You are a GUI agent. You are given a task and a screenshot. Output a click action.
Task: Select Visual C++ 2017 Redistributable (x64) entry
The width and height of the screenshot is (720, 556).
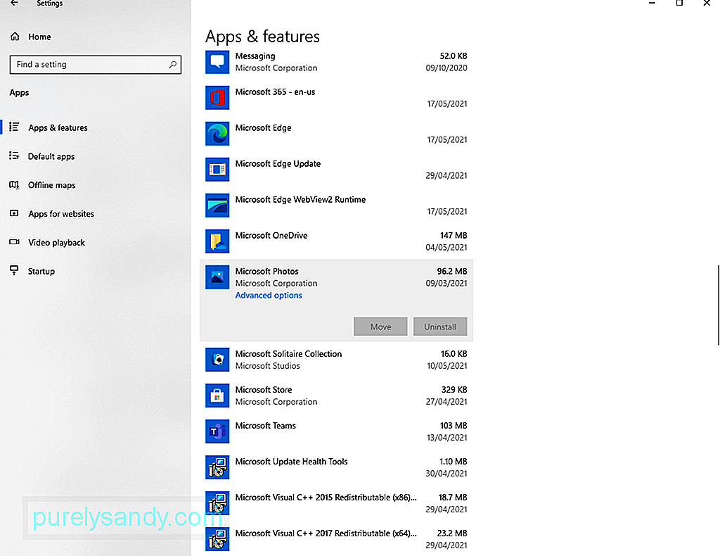[x=336, y=539]
